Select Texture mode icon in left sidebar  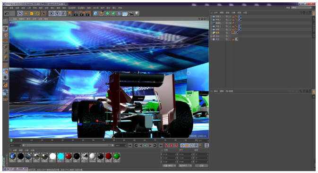(6, 34)
